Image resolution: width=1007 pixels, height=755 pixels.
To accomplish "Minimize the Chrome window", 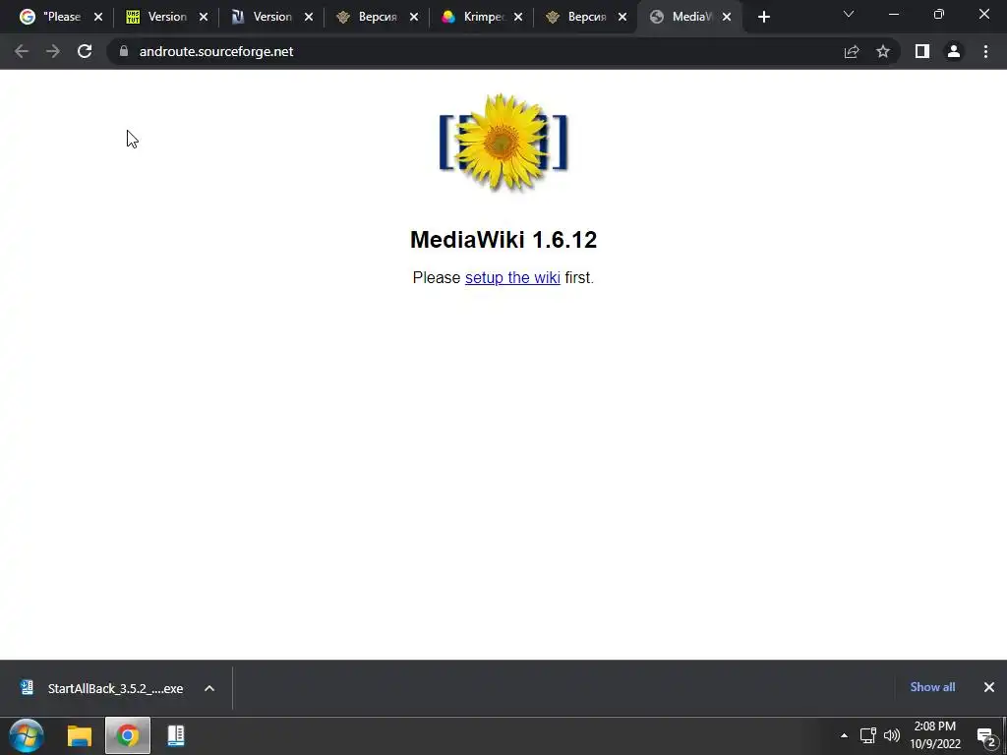I will 893,14.
